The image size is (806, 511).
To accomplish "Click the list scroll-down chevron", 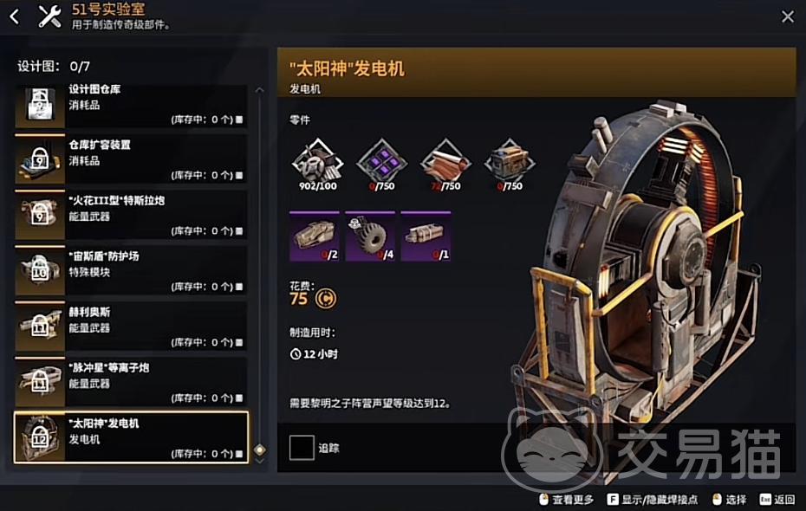I will [x=260, y=461].
